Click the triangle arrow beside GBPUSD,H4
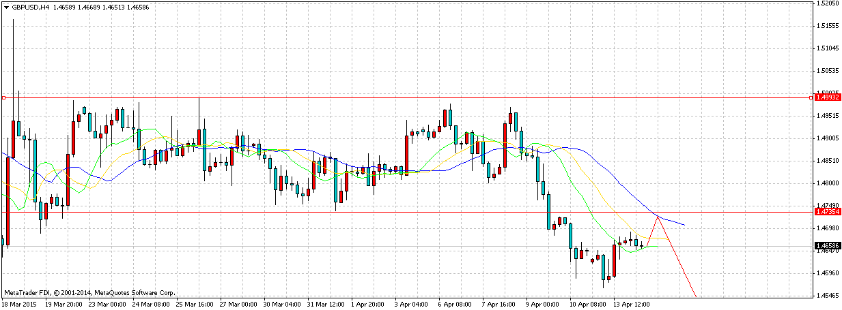Screen dimensions: 842x310 pos(5,5)
